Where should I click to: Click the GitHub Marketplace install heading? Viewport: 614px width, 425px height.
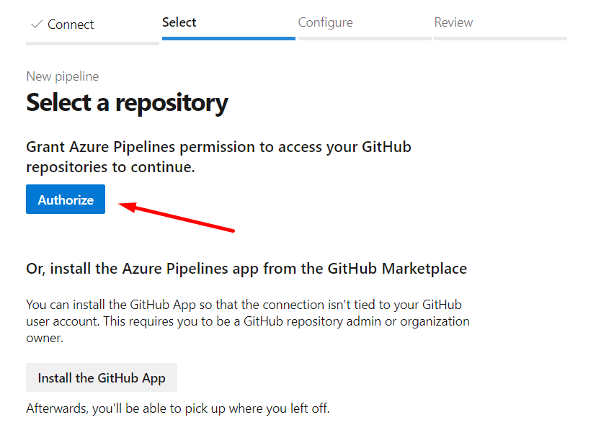point(246,269)
